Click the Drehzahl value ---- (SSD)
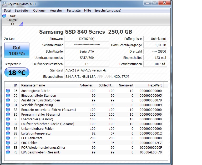 click(x=155, y=51)
